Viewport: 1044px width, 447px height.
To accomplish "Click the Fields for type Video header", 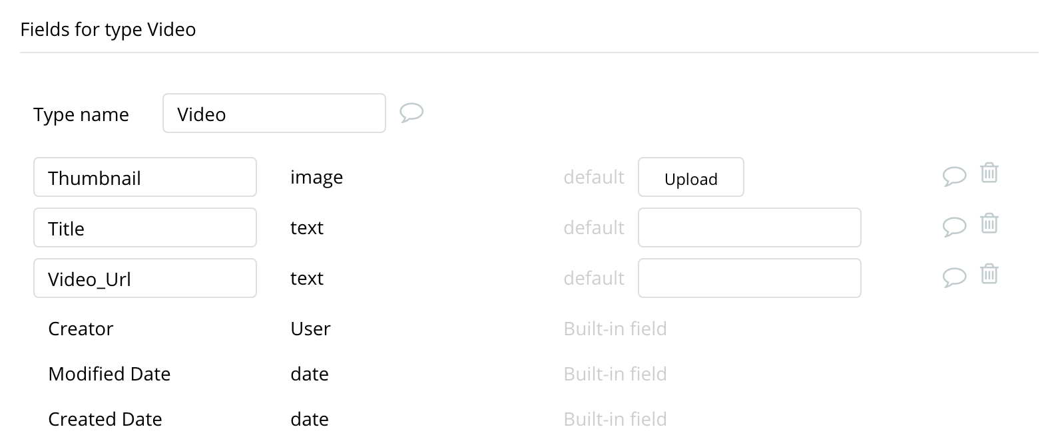I will (108, 29).
